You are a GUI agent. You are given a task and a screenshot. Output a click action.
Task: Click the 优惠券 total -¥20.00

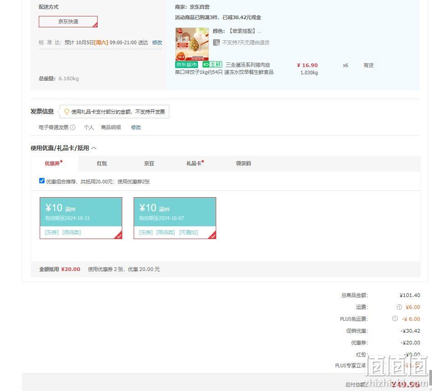click(410, 343)
